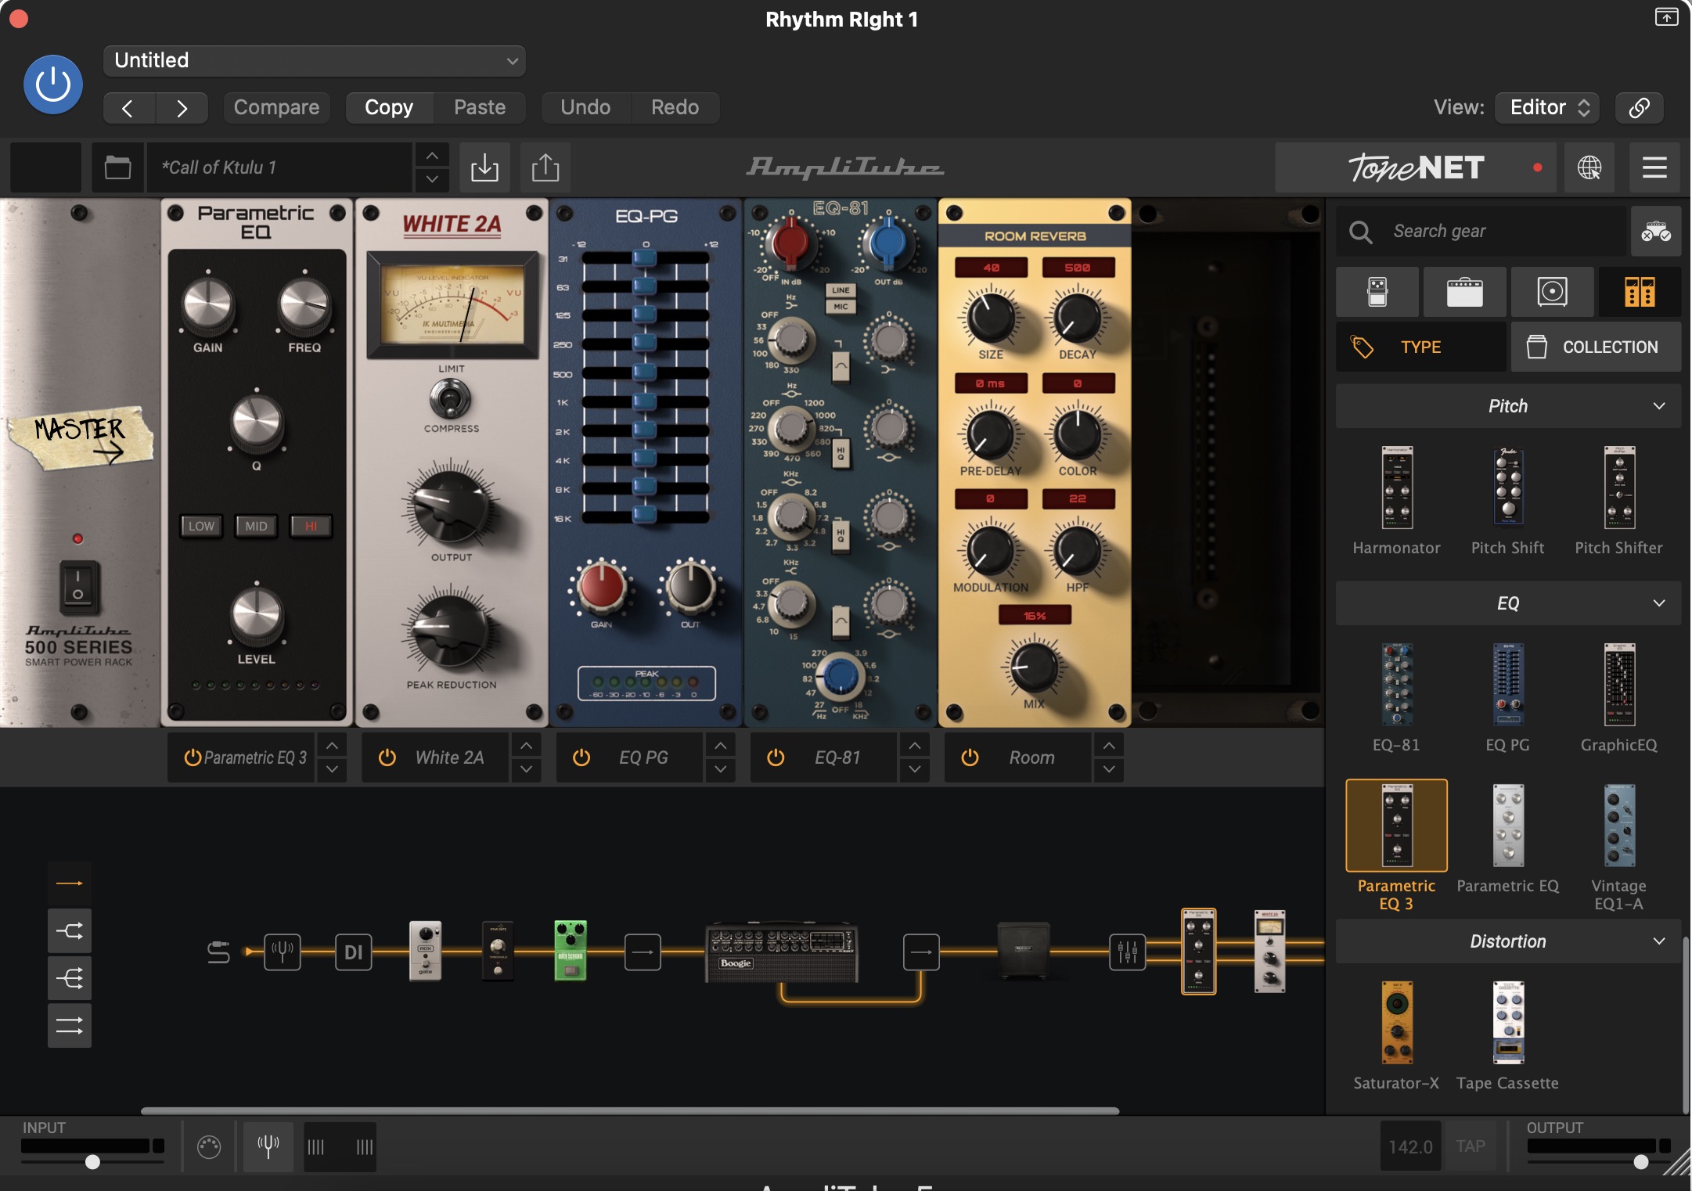
Task: Click the link chain icon
Action: pyautogui.click(x=1640, y=107)
